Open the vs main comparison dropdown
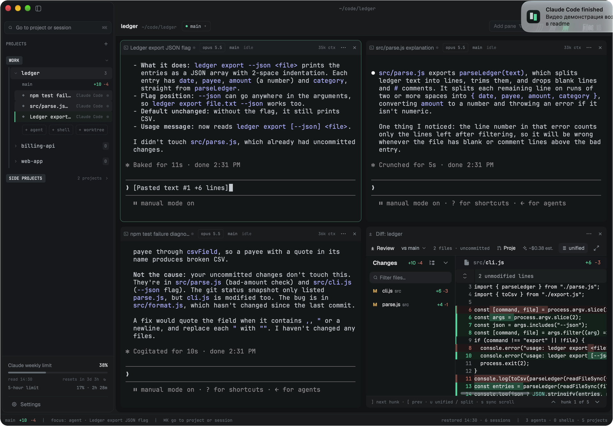The height and width of the screenshot is (426, 613). tap(413, 248)
